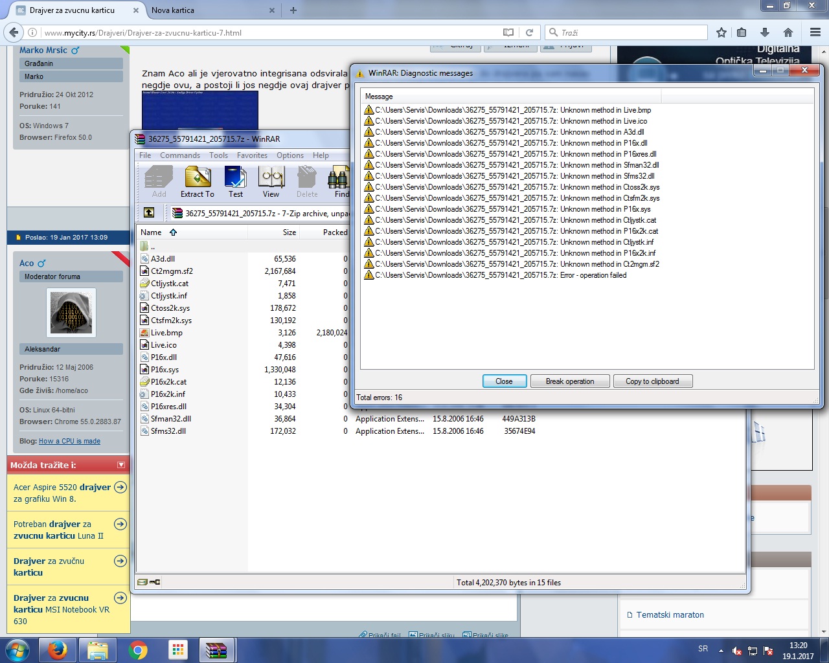Viewport: 829px width, 663px height.
Task: Click Add in the WinRAR toolbar
Action: pos(159,182)
